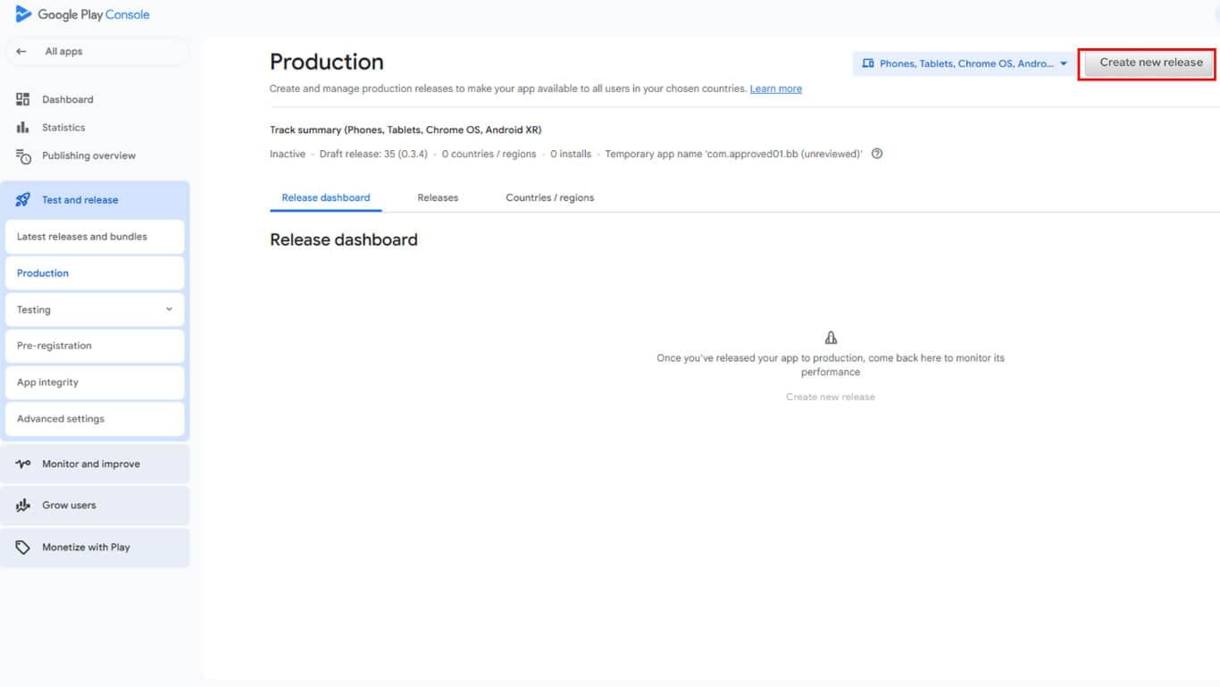Click the Monitor and improve pulse icon

[x=23, y=465]
